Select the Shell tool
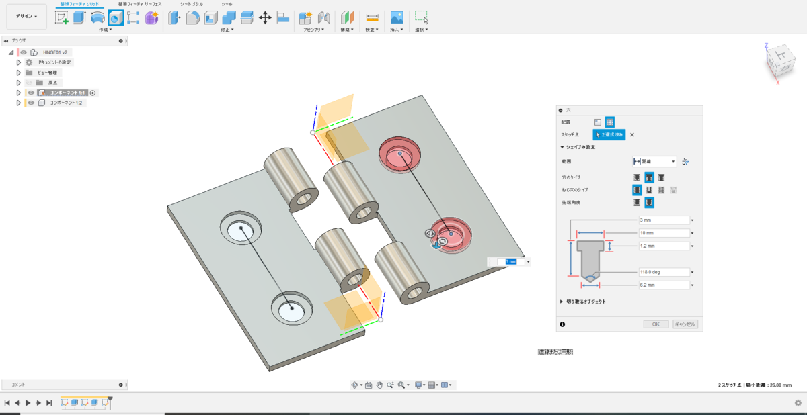 point(210,18)
